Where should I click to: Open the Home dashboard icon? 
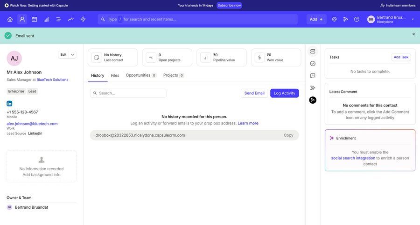10,19
